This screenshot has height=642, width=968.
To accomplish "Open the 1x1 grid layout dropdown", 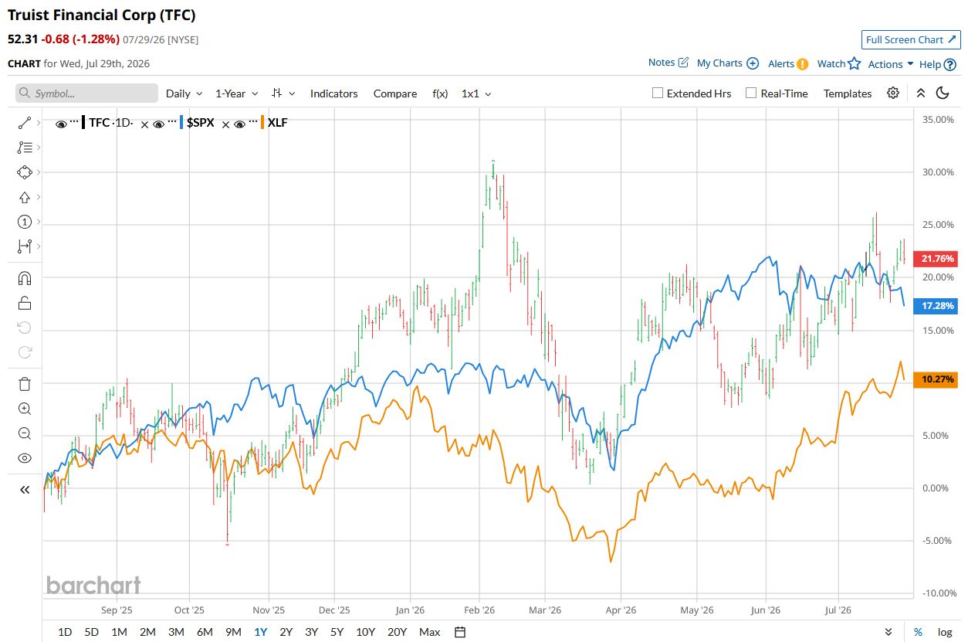I will (476, 93).
